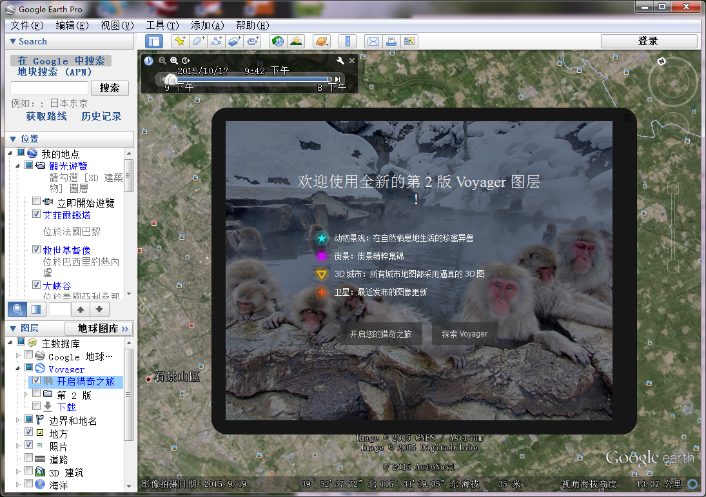Record a tour with camera icon
Image resolution: width=706 pixels, height=497 pixels.
coord(253,41)
